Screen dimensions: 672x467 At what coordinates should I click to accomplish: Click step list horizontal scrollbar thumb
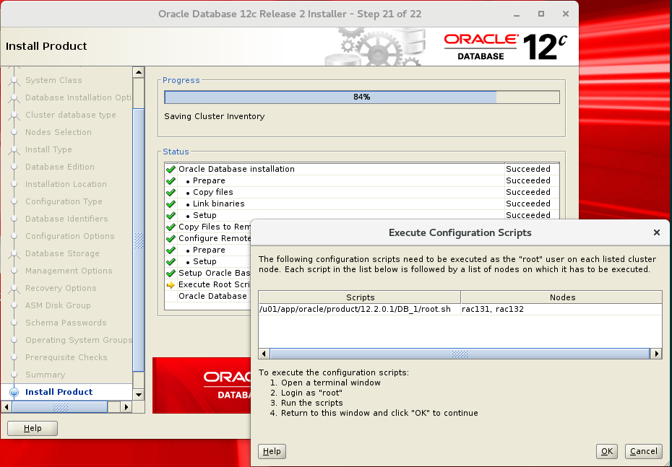59,406
